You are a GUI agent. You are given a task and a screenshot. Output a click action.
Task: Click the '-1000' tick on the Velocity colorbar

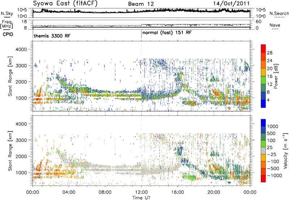tap(274, 175)
